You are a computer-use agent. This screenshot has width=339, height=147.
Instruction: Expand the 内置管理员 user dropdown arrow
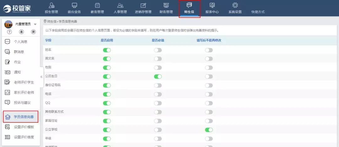35,24
